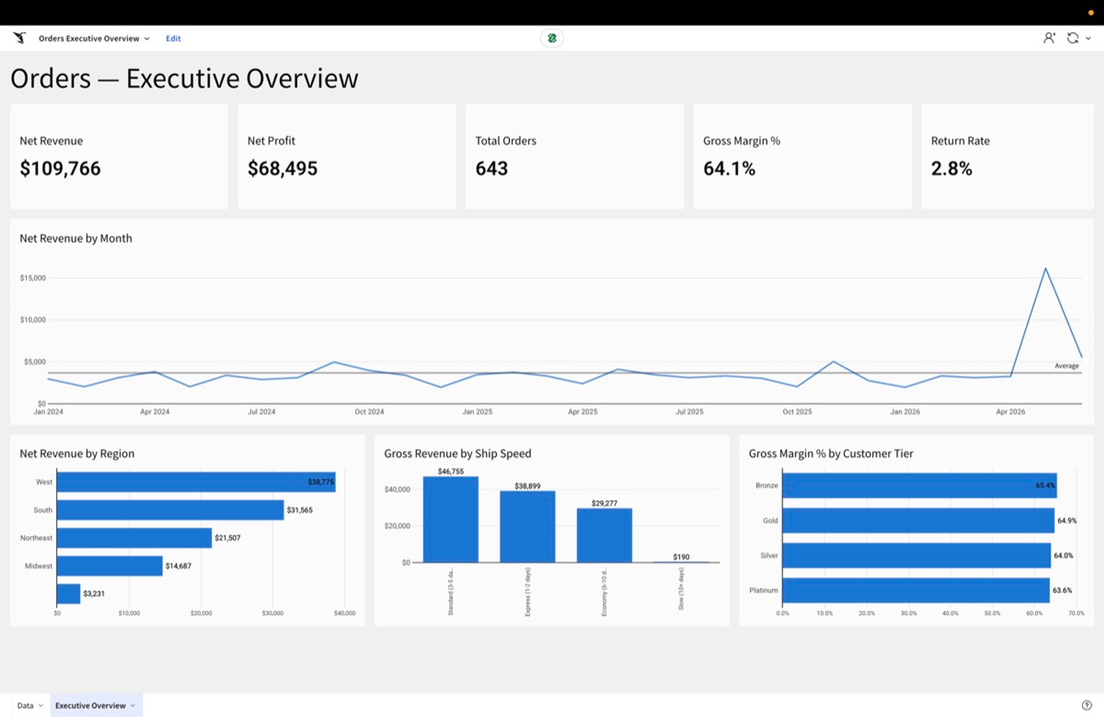Click the Edit link
The height and width of the screenshot is (717, 1104).
point(173,38)
